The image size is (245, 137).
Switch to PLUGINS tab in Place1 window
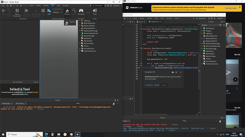pos(66,6)
